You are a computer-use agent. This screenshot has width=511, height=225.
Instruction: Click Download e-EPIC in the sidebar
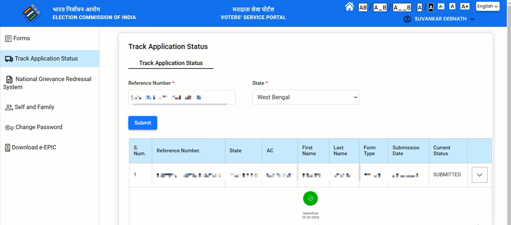[x=34, y=147]
